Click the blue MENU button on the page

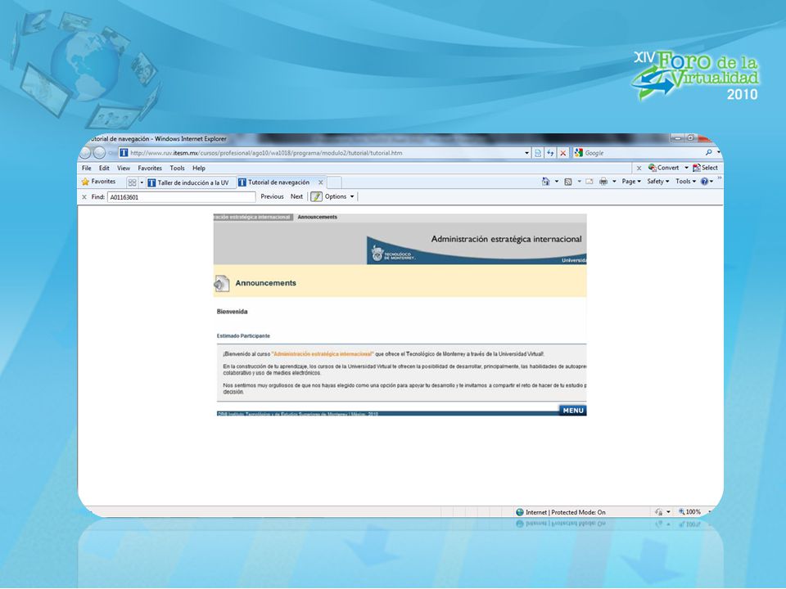[572, 411]
